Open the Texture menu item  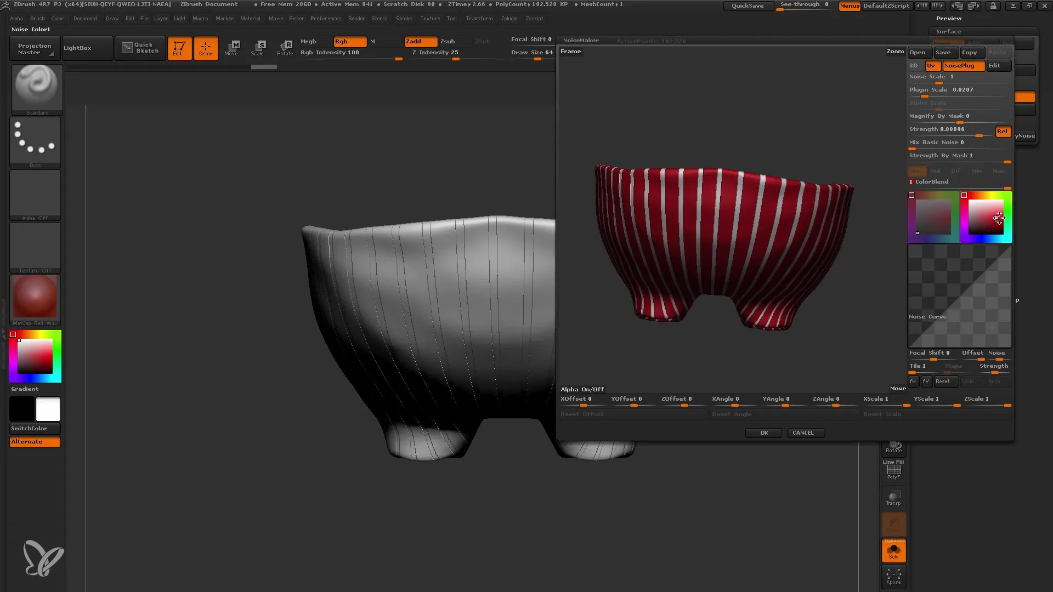[x=431, y=18]
